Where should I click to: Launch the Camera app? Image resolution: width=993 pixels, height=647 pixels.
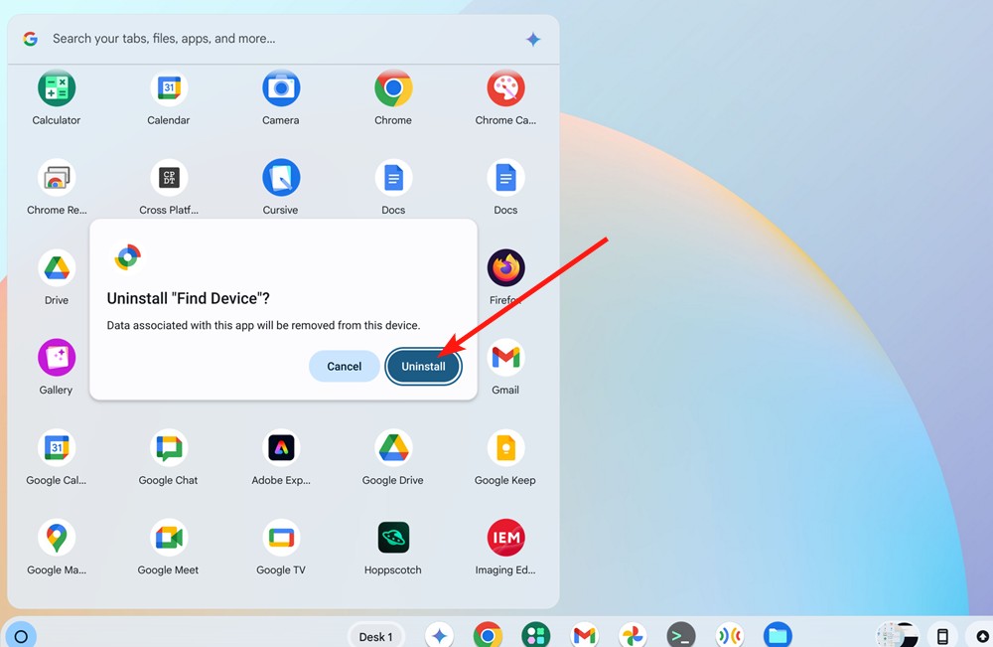click(x=280, y=89)
